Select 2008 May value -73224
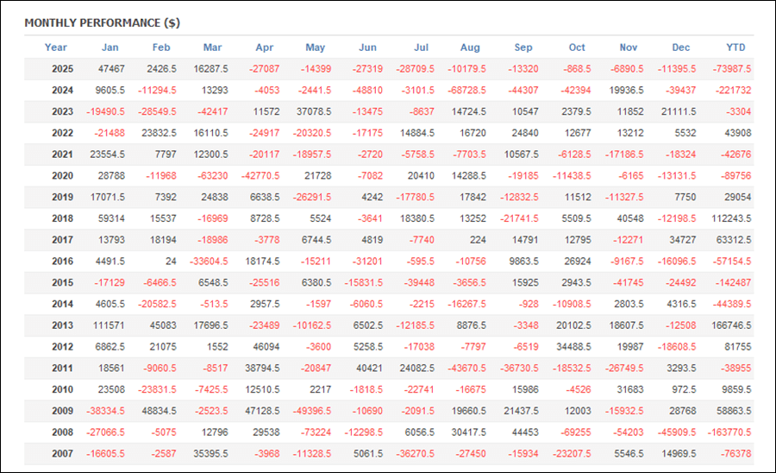Screen dimensions: 776x473 [x=314, y=432]
